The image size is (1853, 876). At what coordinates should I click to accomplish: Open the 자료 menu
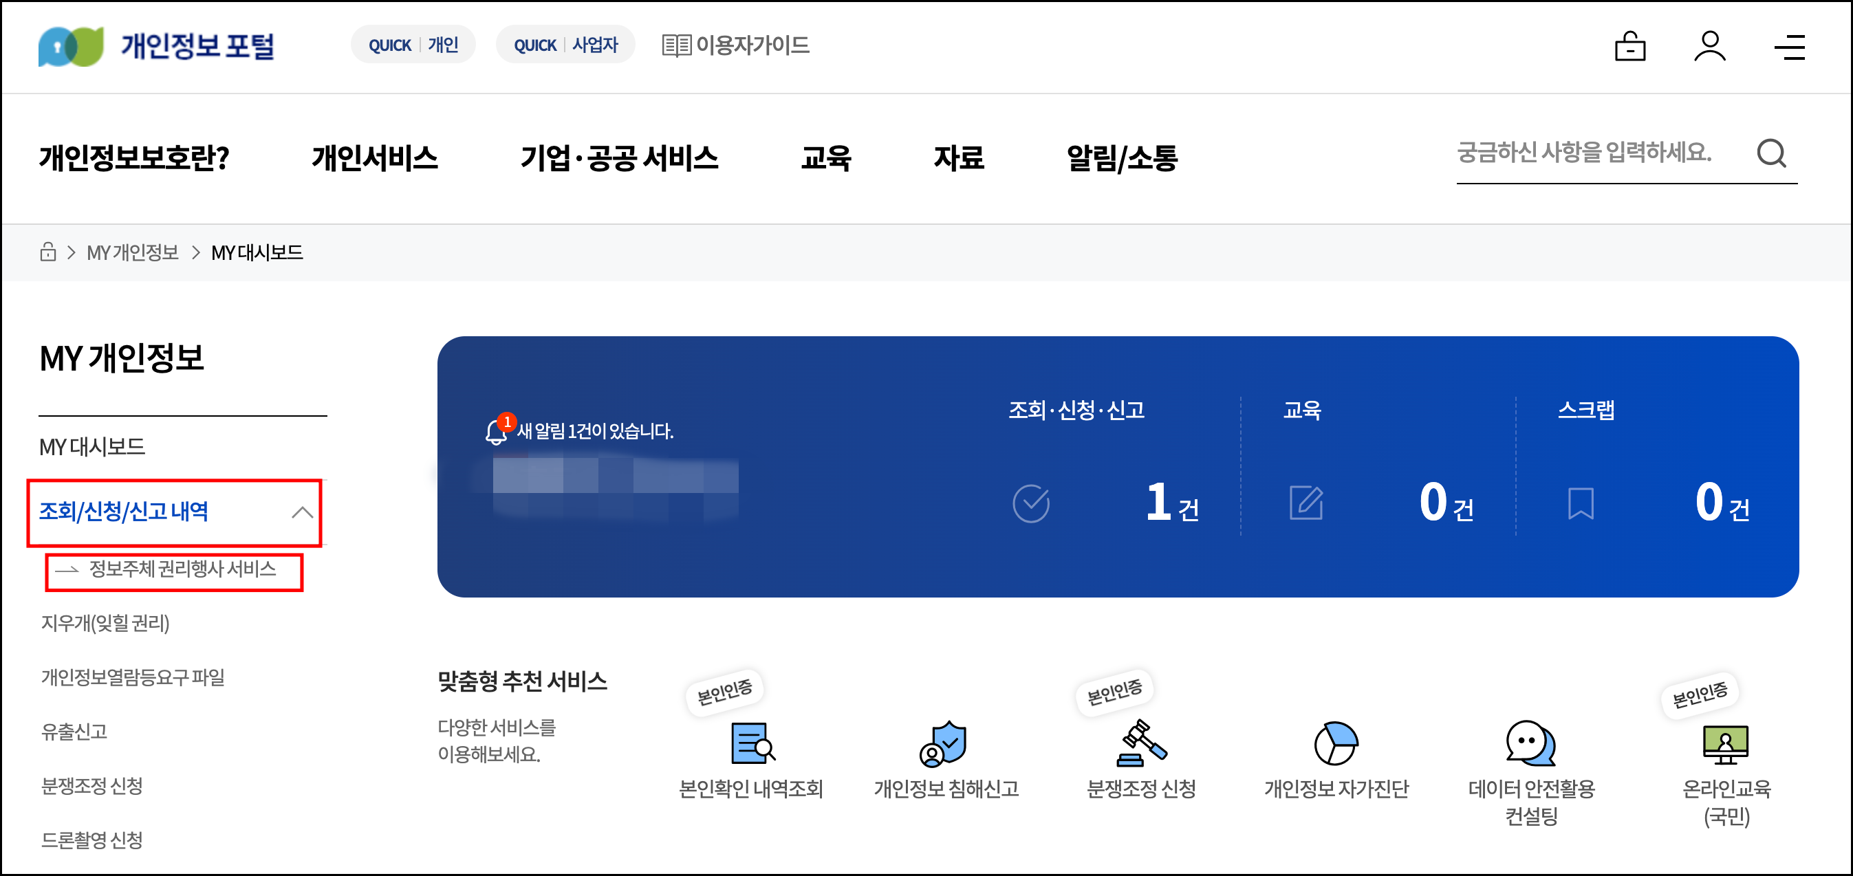[x=958, y=157]
